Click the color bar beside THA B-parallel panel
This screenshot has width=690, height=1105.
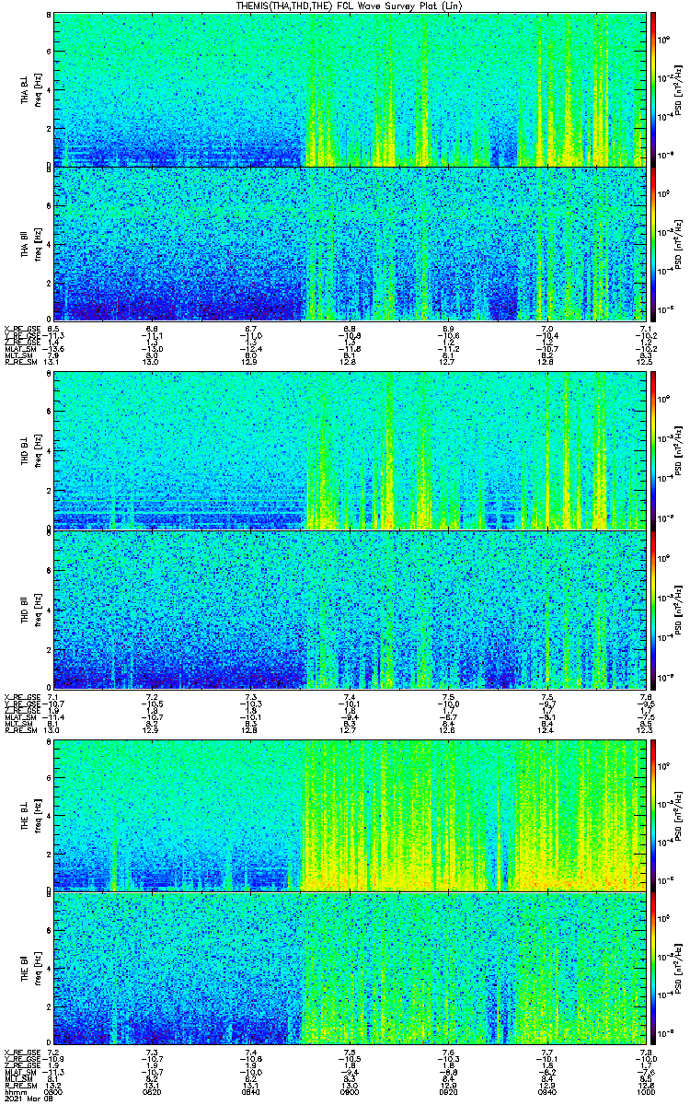coord(653,244)
